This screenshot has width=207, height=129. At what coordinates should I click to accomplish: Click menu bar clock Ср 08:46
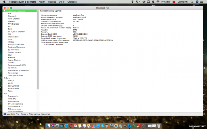(183, 2)
